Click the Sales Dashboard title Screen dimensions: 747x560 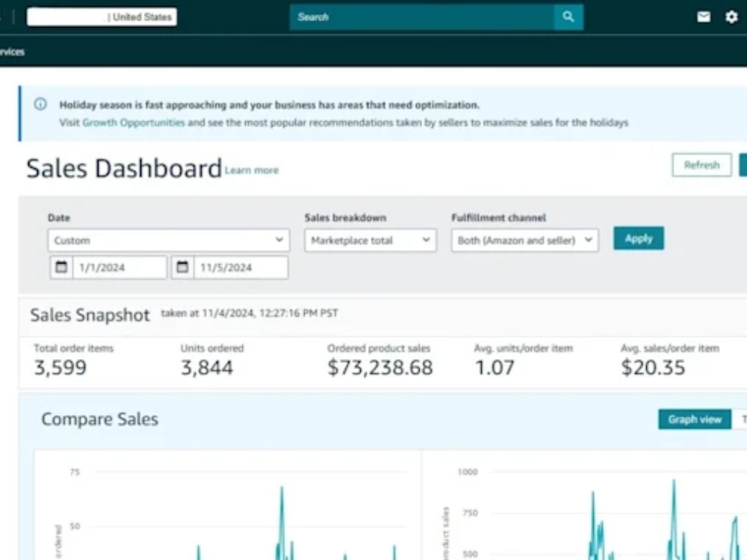124,169
